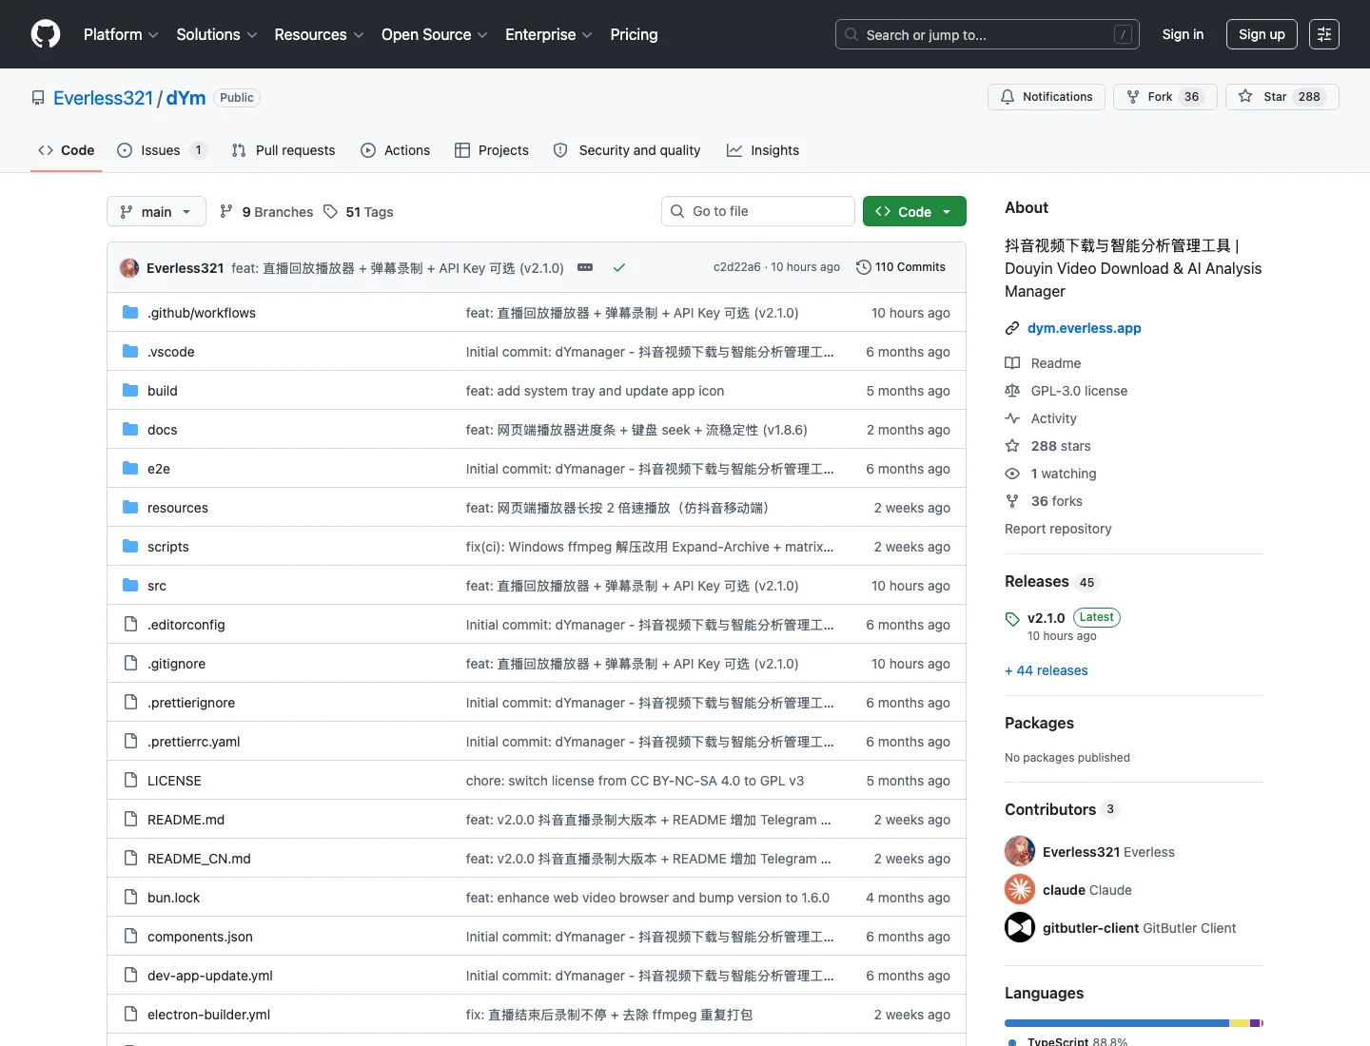Click the folder icon for resources
1370x1046 pixels.
point(130,508)
